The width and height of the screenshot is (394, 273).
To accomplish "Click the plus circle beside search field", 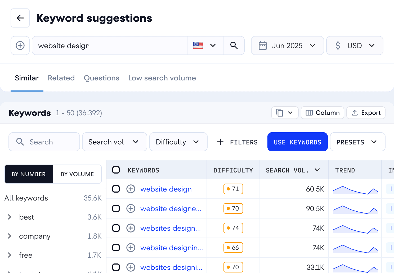I will [x=20, y=46].
